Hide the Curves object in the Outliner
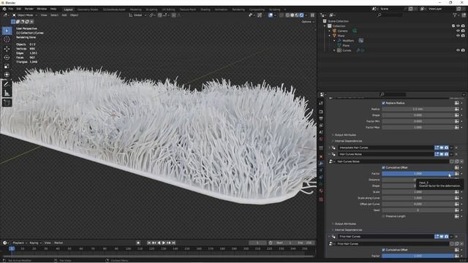468x263 pixels. point(458,50)
